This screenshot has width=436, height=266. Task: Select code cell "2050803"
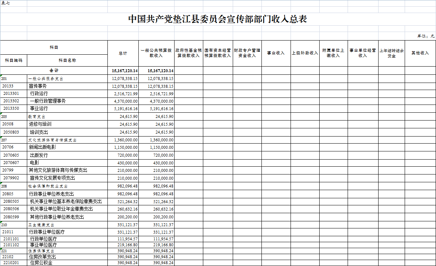(x=14, y=132)
